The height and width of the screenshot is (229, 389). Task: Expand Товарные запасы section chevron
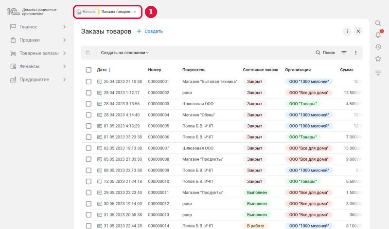click(64, 53)
